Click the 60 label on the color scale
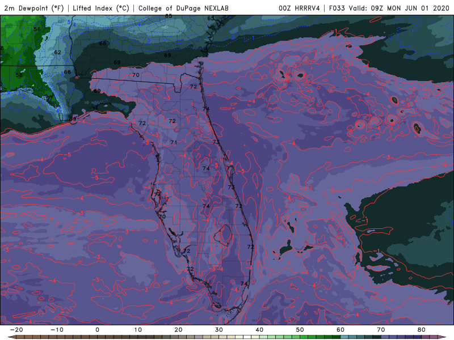 coord(340,330)
